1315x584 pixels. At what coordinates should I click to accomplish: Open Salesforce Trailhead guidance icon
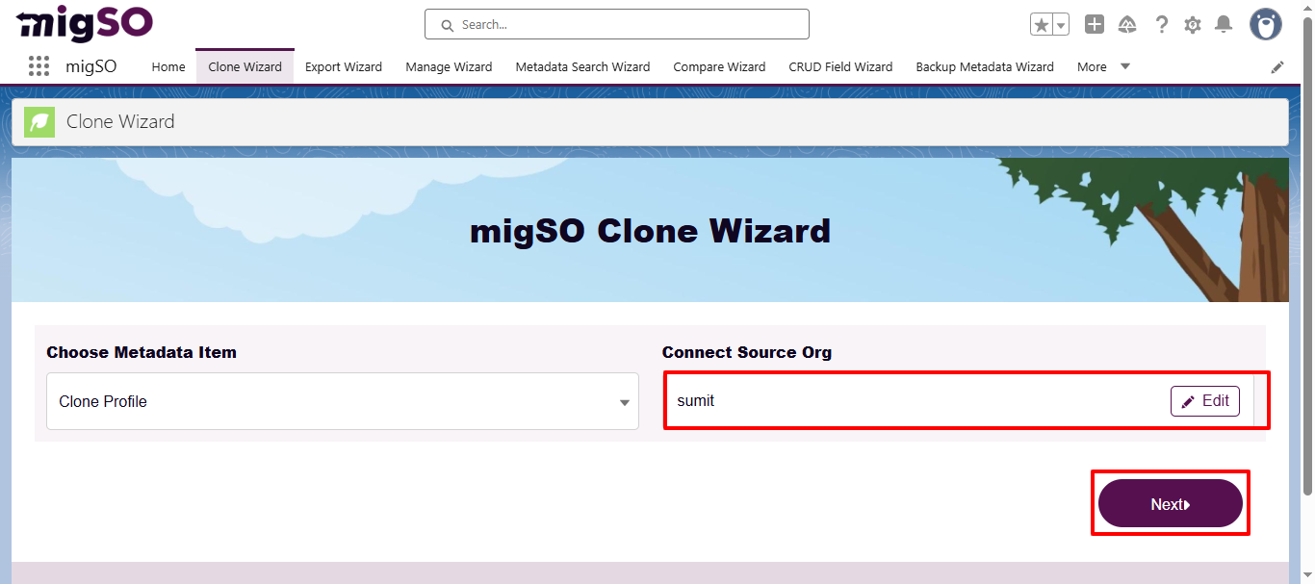(x=1127, y=25)
